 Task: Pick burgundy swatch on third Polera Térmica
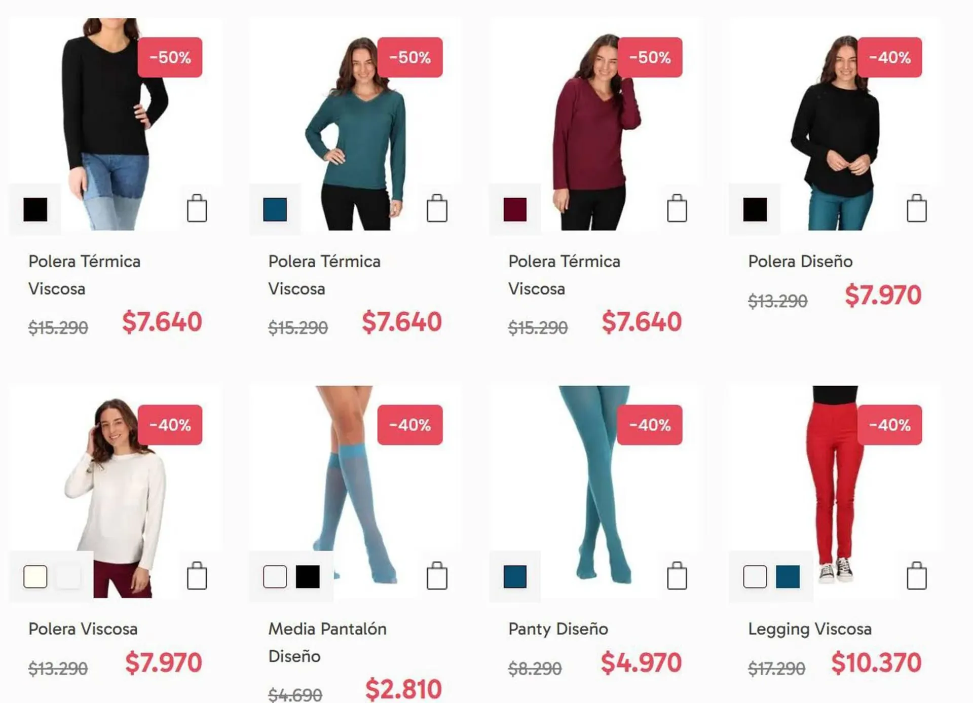coord(515,209)
